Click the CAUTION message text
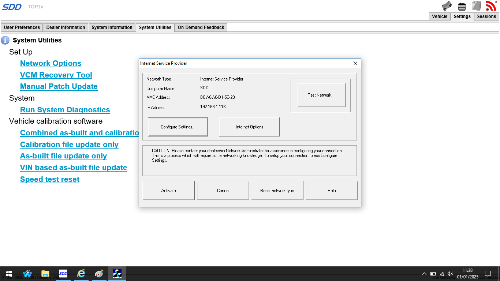Viewport: 500px width, 281px height. (247, 156)
